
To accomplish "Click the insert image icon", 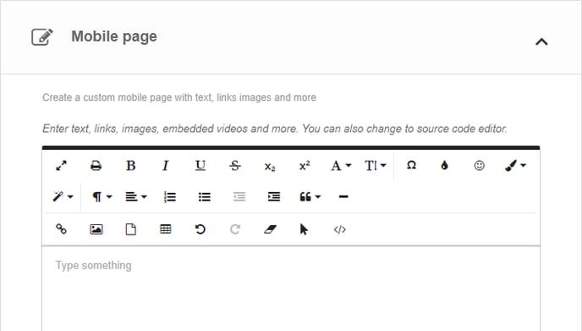I will pyautogui.click(x=96, y=229).
